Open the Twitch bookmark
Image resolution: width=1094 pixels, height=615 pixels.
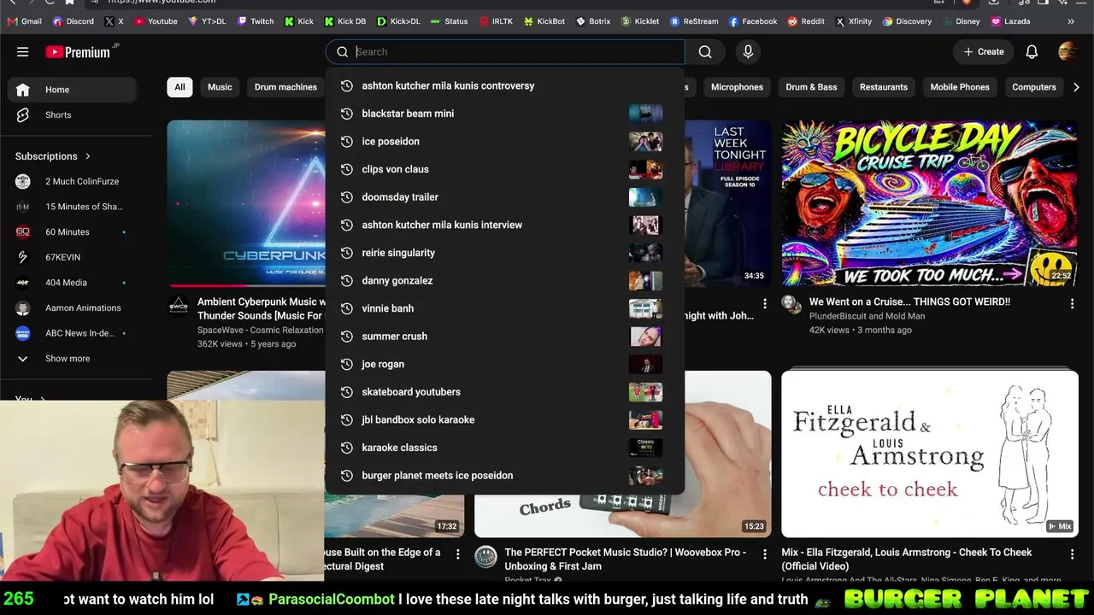[x=256, y=21]
